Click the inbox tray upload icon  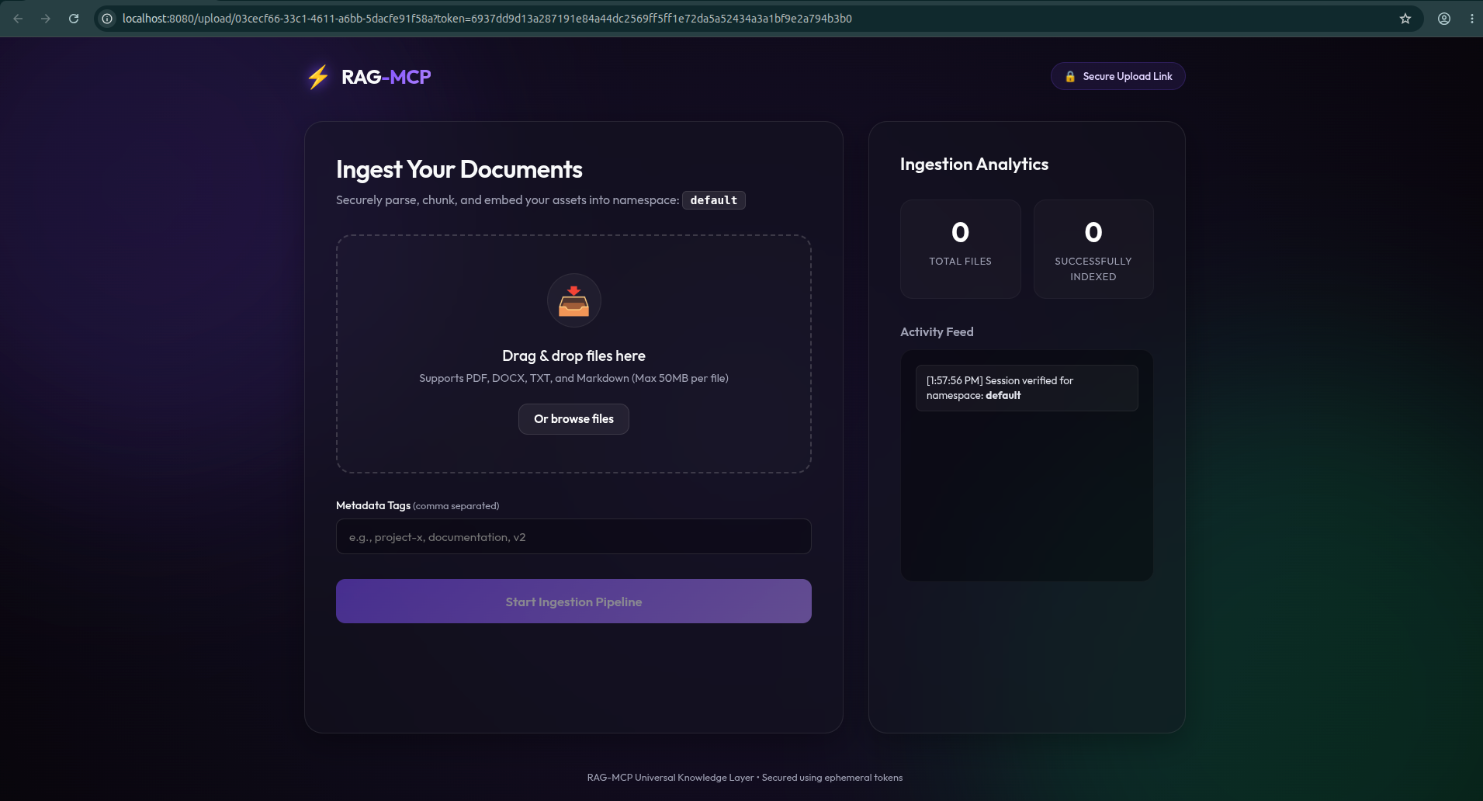pyautogui.click(x=573, y=301)
